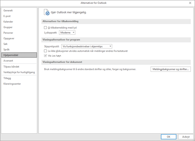Viewport: 195px width, 141px height.
Task: Click the Visningsalternativer for program header
Action: (x=116, y=40)
